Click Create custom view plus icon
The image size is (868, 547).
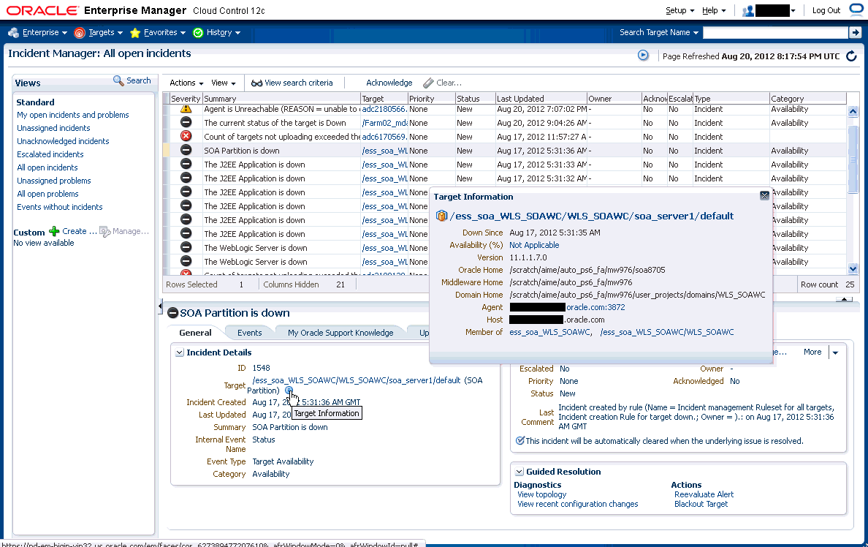tap(54, 231)
